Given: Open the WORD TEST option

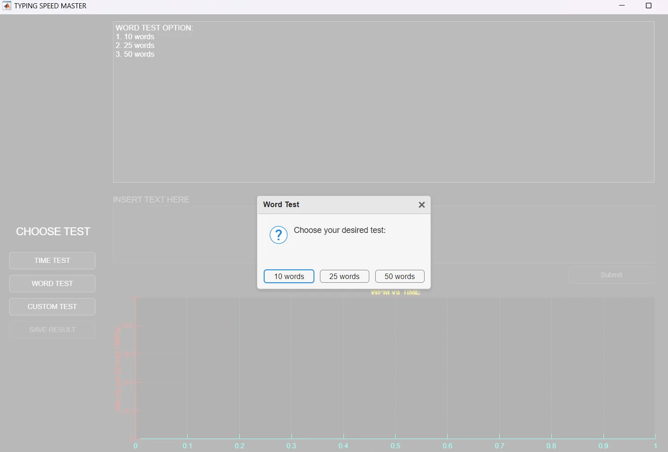Looking at the screenshot, I should 52,284.
